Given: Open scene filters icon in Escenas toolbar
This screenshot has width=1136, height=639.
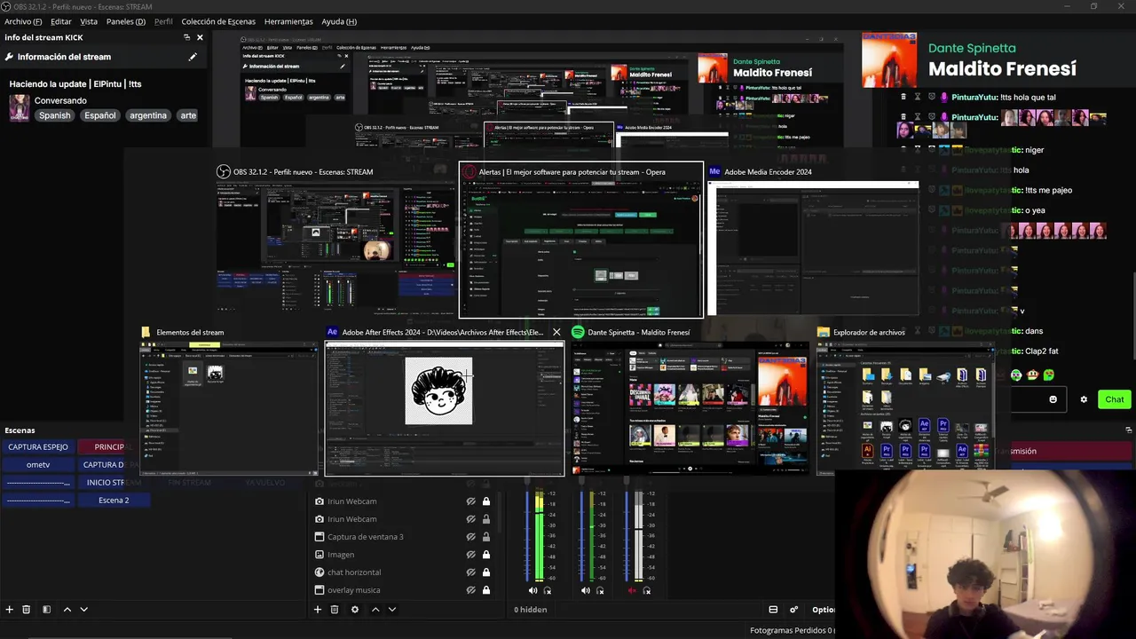Looking at the screenshot, I should pyautogui.click(x=47, y=610).
